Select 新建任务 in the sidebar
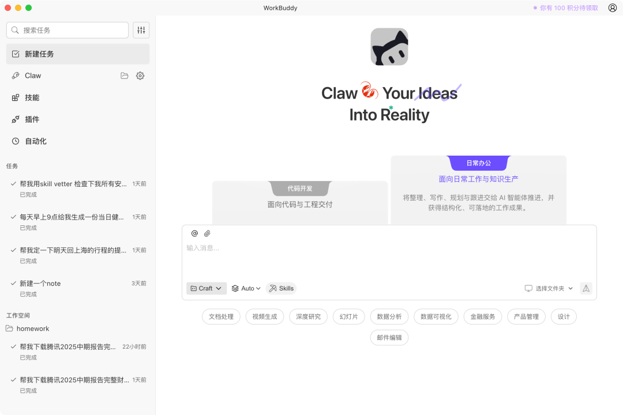 pyautogui.click(x=78, y=54)
